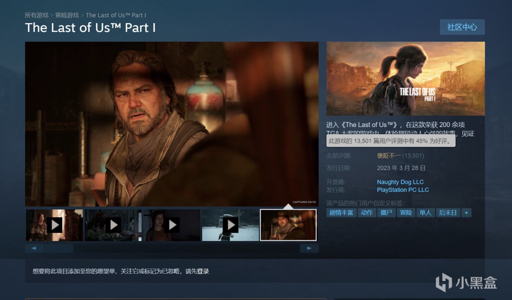
Task: Open the 剧情丰富 tag
Action: tap(341, 213)
